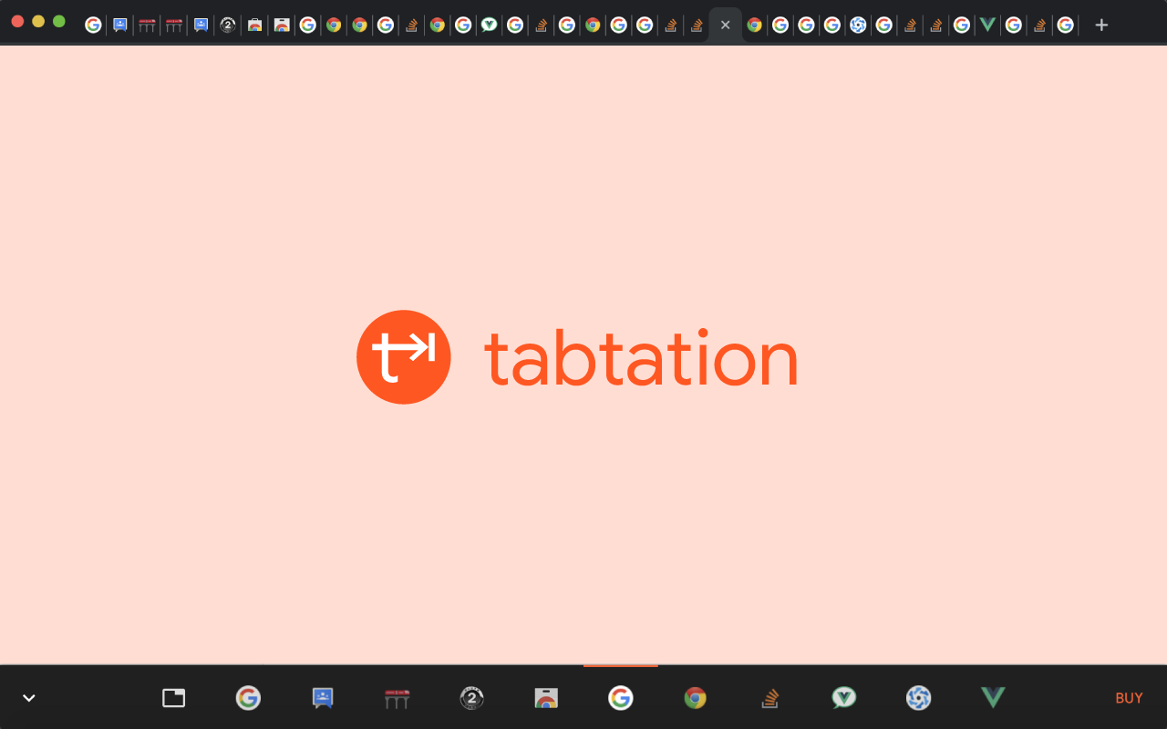Select the first Google tab in the tab strip

point(92,25)
